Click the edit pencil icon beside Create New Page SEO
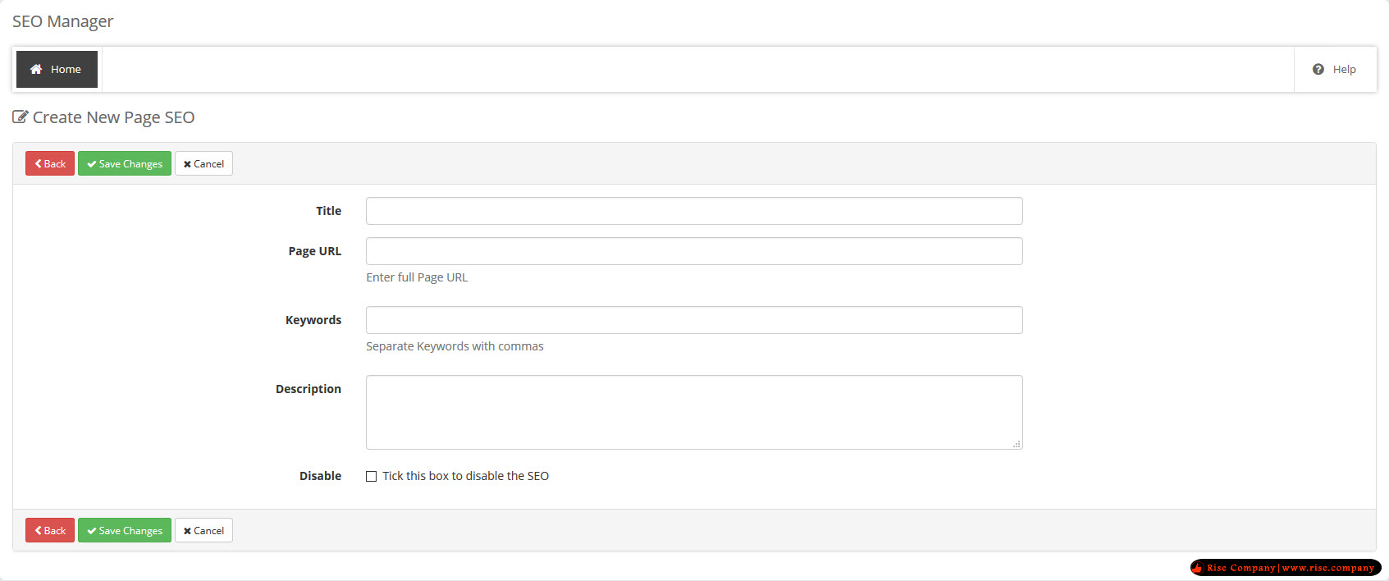 tap(21, 117)
